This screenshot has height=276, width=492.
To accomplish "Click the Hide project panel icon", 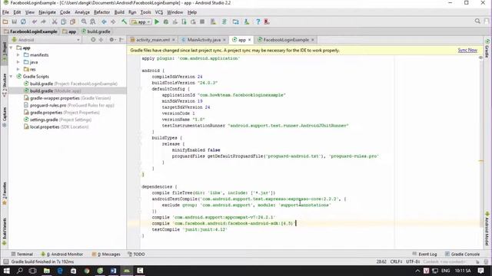I will pyautogui.click(x=121, y=40).
